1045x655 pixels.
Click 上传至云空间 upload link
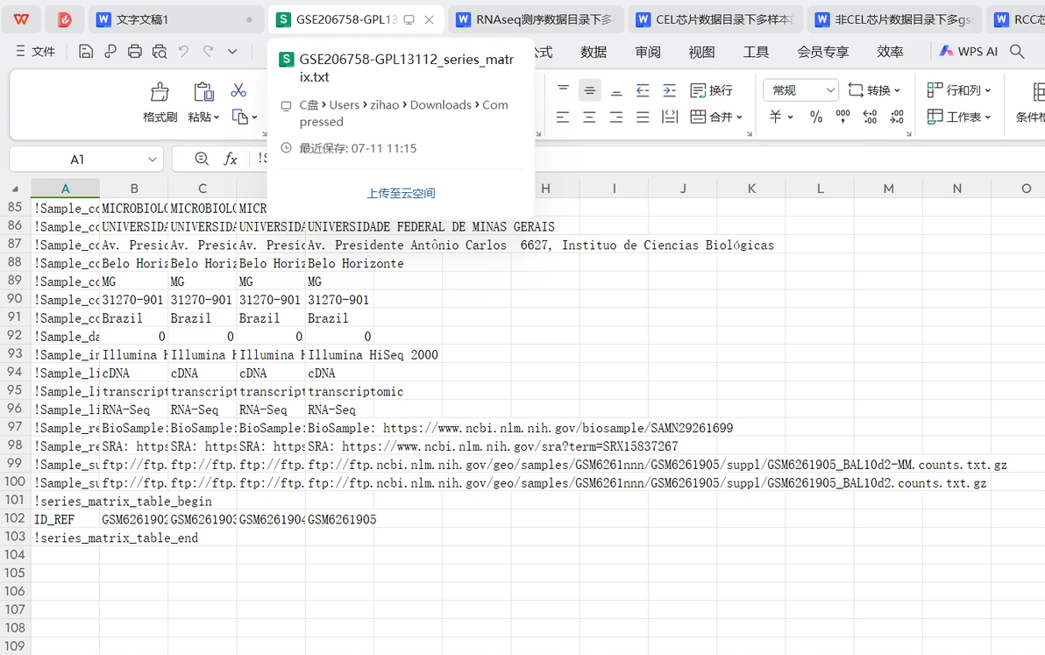401,193
